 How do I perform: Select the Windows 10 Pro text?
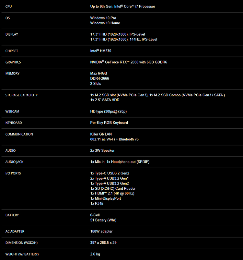pos(103,18)
